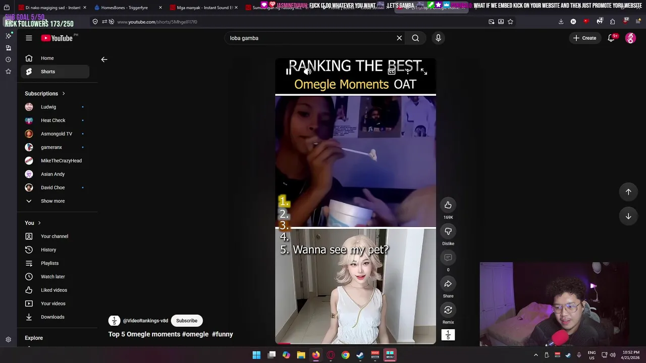Open Google Chrome from the taskbar
This screenshot has height=363, width=646.
point(345,355)
